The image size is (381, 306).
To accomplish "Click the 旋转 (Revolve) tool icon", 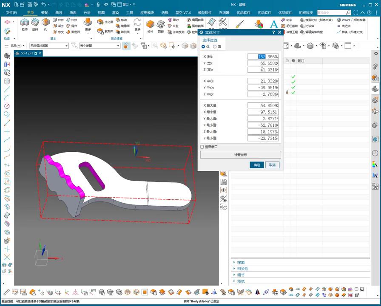I will (x=35, y=23).
